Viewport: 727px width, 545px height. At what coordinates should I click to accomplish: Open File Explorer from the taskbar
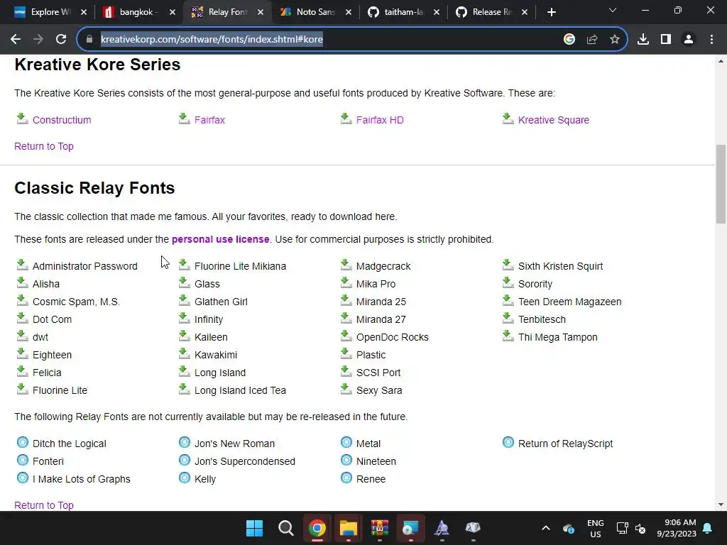click(348, 528)
